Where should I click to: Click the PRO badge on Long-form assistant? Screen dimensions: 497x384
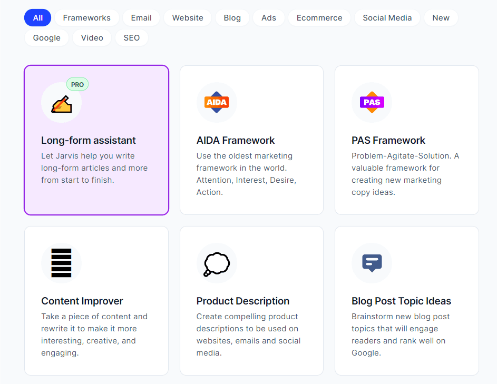[77, 84]
